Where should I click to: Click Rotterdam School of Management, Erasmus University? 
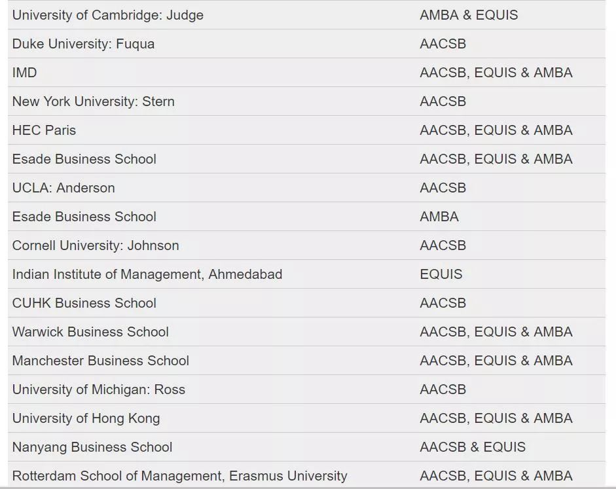click(x=179, y=476)
